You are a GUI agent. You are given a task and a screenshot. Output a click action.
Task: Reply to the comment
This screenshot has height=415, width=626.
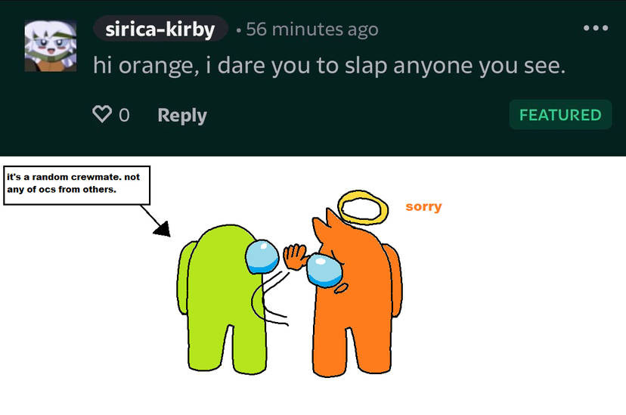(182, 116)
